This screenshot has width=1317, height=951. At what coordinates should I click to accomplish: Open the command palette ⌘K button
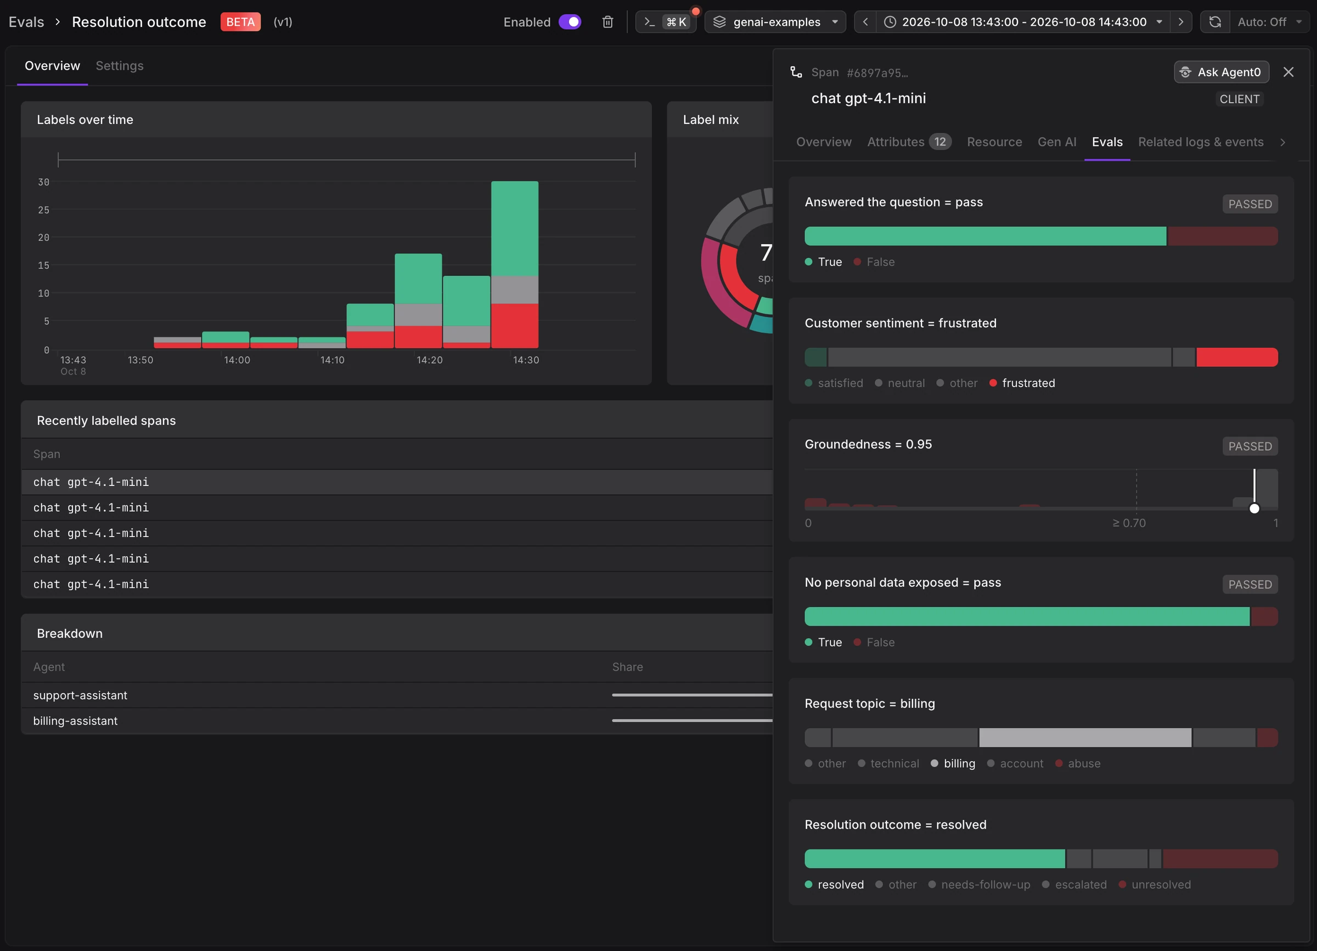[666, 22]
